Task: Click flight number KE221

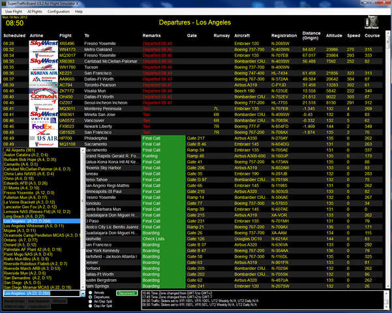Action: pos(65,73)
